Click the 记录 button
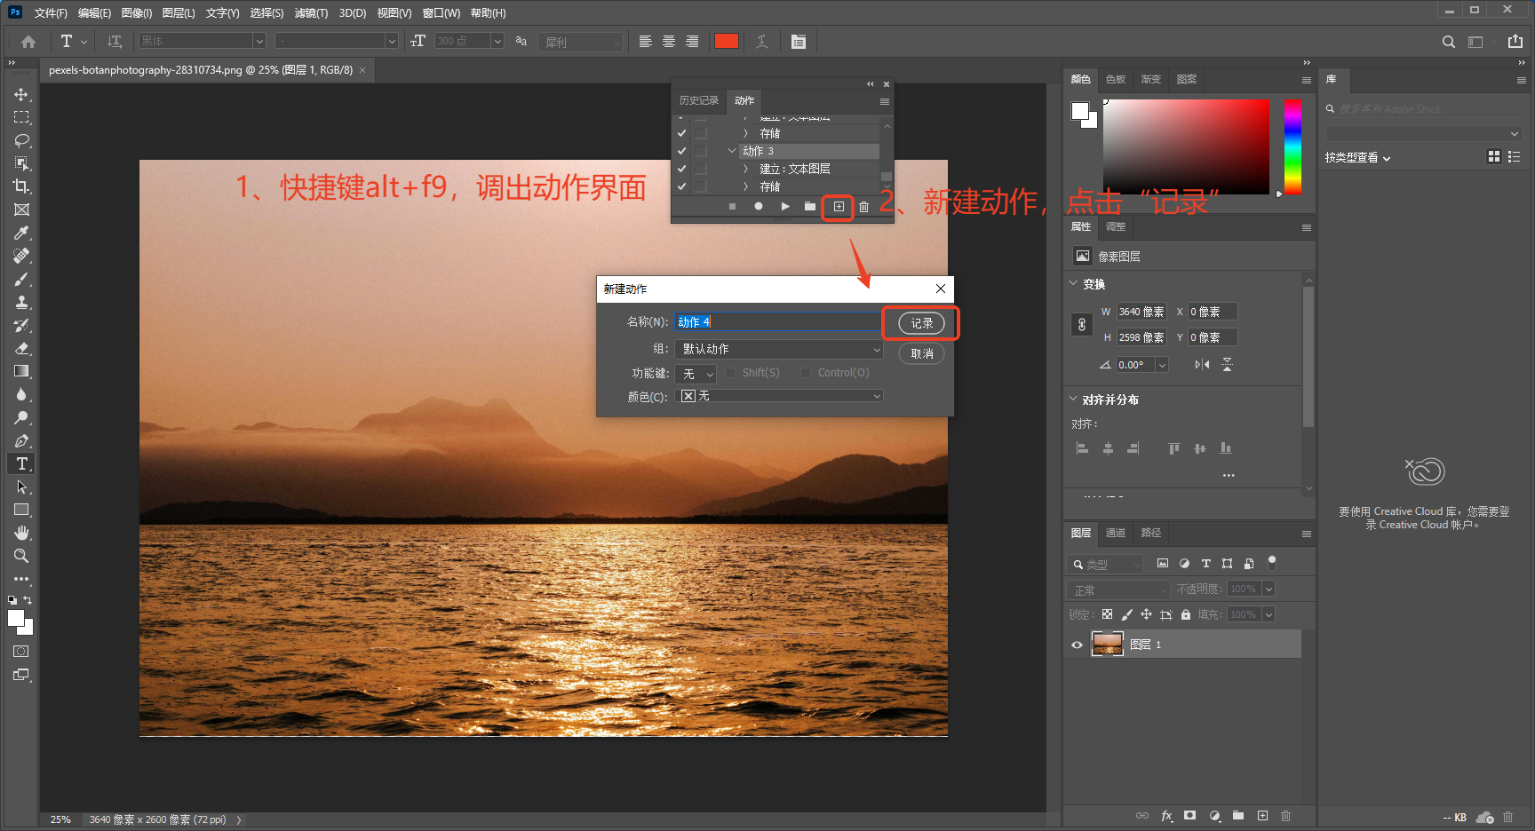The width and height of the screenshot is (1535, 831). (921, 323)
